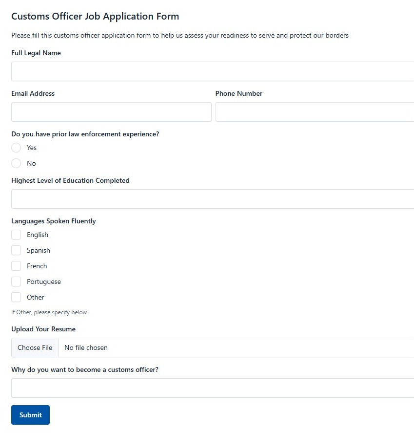The width and height of the screenshot is (414, 433).
Task: Click the Other label text
Action: click(x=36, y=298)
